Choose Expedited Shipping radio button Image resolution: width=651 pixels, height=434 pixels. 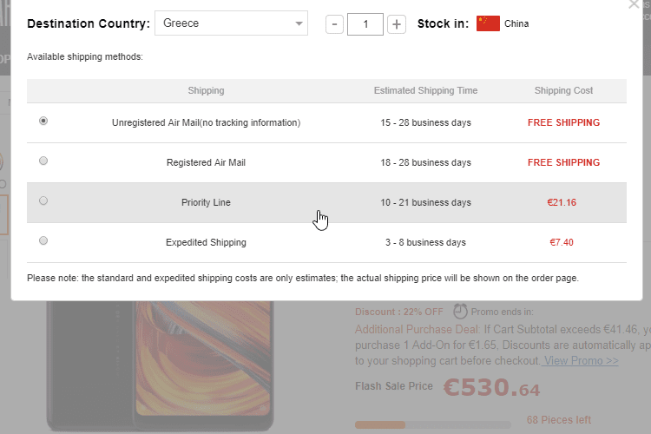point(43,240)
